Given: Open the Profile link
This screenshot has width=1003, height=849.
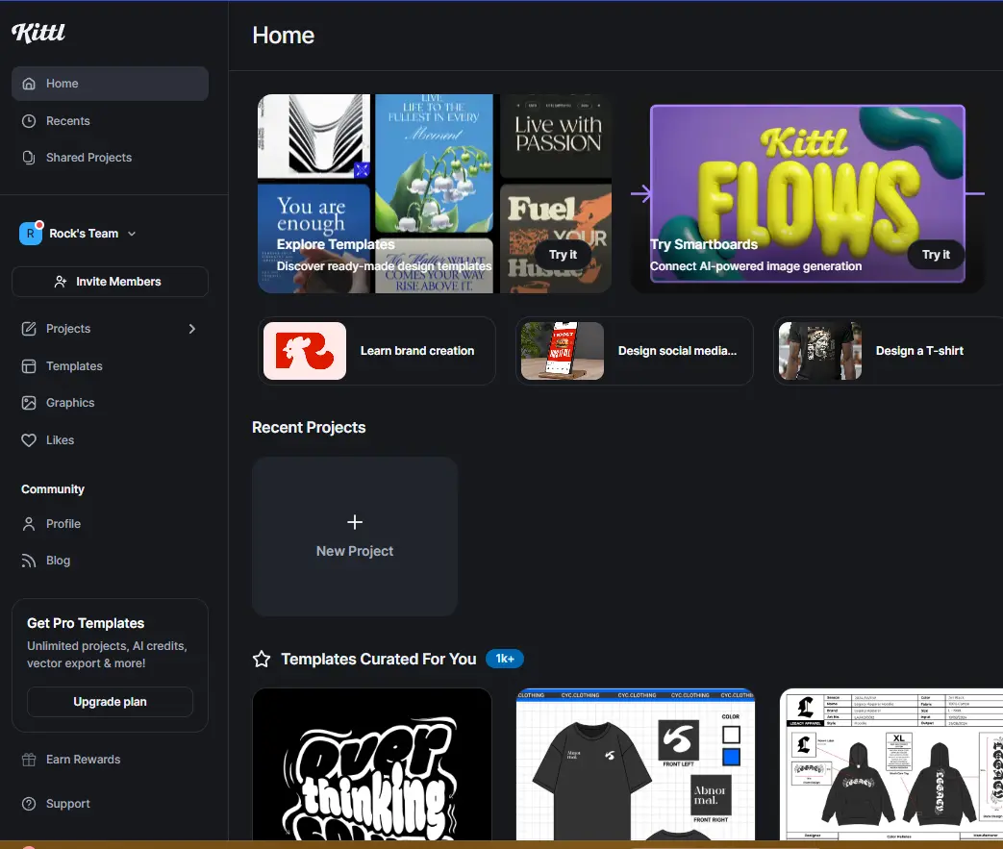Looking at the screenshot, I should point(110,524).
